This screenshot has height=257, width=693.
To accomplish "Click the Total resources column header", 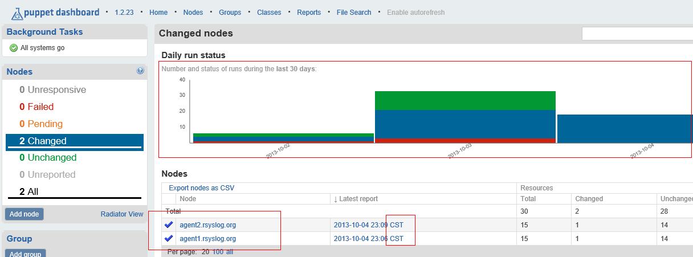I will [x=528, y=199].
